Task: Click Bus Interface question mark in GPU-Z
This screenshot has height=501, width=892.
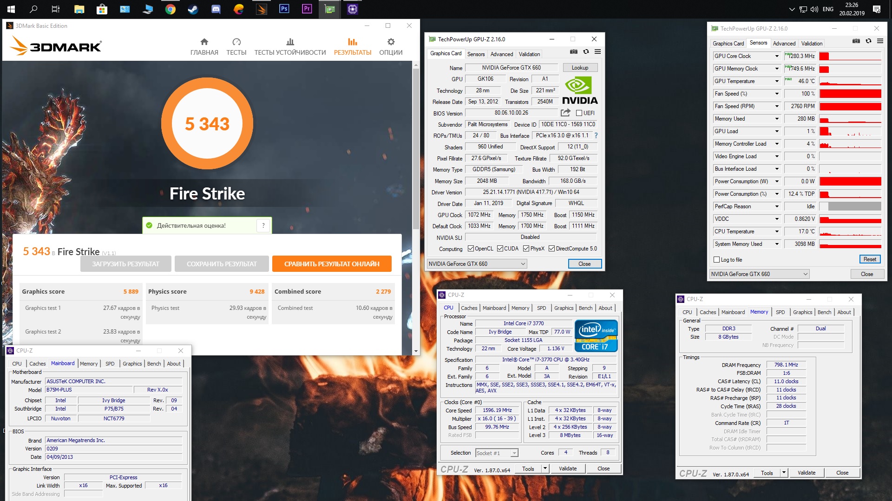Action: [x=596, y=135]
